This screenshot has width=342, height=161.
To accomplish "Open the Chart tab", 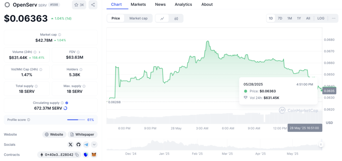I will (117, 4).
